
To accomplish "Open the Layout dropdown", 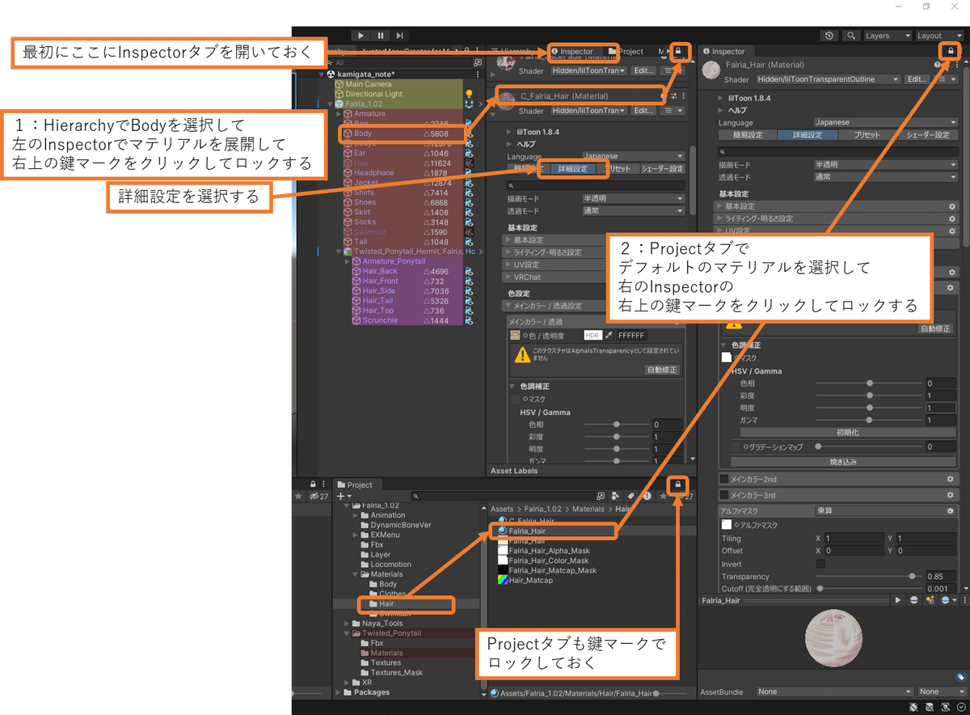I will (x=938, y=36).
